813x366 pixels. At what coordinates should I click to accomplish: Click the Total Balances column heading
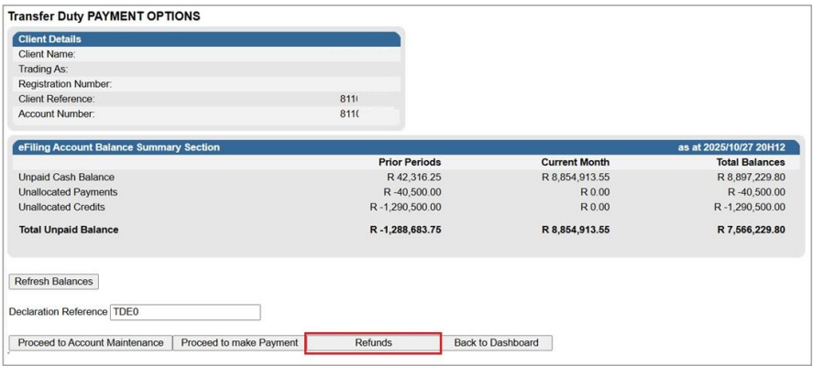tap(749, 163)
